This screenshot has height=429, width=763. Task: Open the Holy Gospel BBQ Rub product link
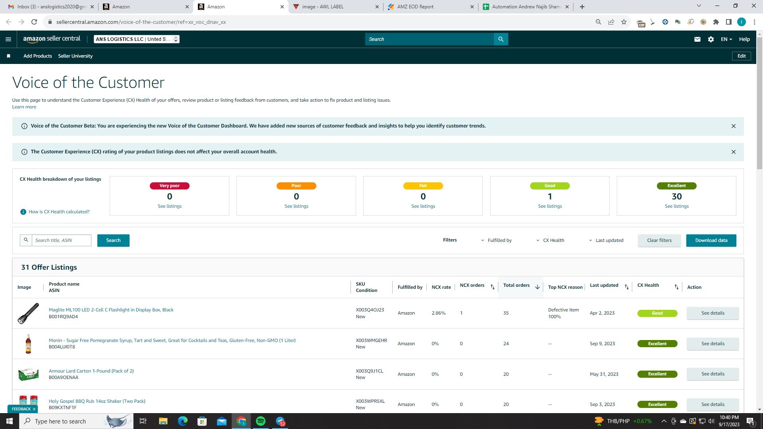tap(97, 401)
